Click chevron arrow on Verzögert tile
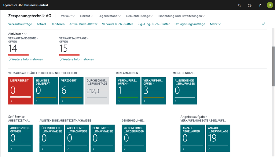The image size is (275, 157). point(62,101)
